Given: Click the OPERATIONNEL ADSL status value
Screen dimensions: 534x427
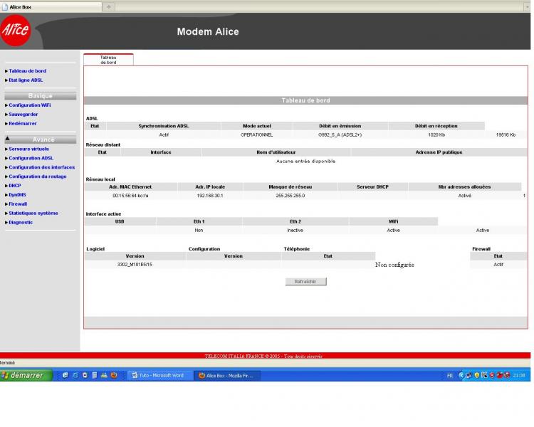Looking at the screenshot, I should click(x=256, y=135).
